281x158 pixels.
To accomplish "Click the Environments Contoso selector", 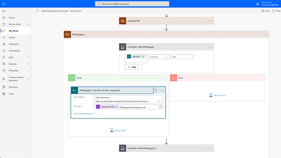I will coord(270,4).
